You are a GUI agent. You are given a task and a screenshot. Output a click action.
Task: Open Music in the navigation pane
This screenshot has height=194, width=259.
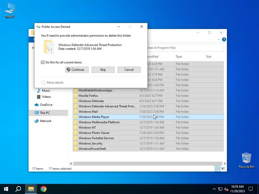[46, 91]
